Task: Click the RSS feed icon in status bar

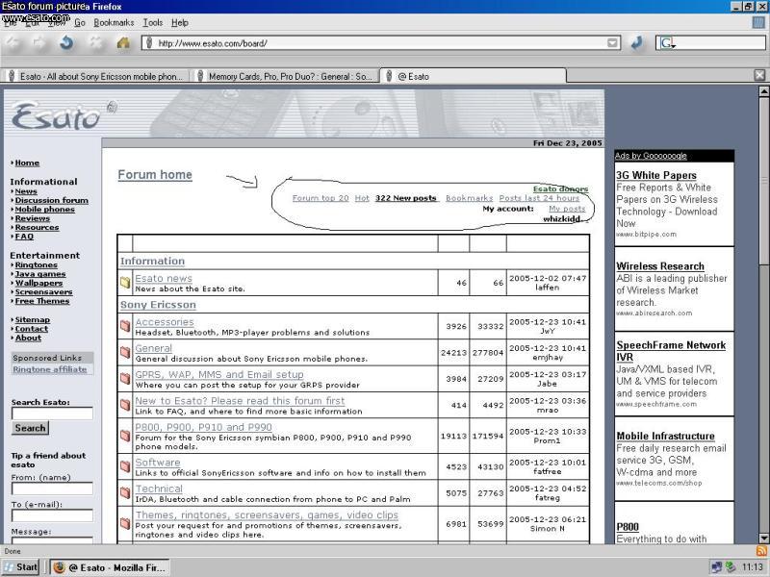Action: click(x=761, y=550)
